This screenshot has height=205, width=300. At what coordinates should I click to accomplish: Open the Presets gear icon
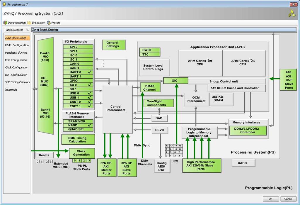49,23
